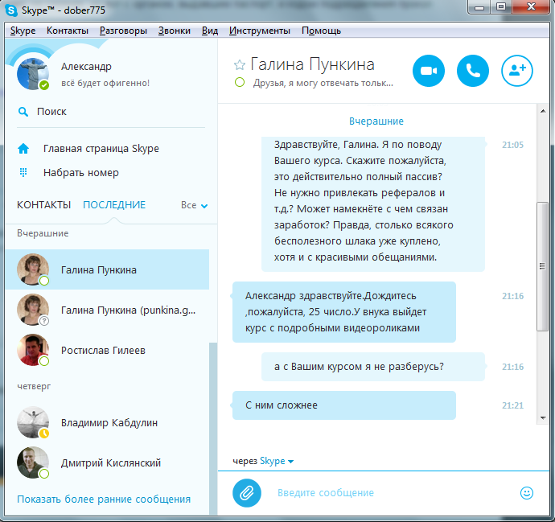This screenshot has height=522, width=555.
Task: Click the Вчерашние header in contact list
Action: 43,233
